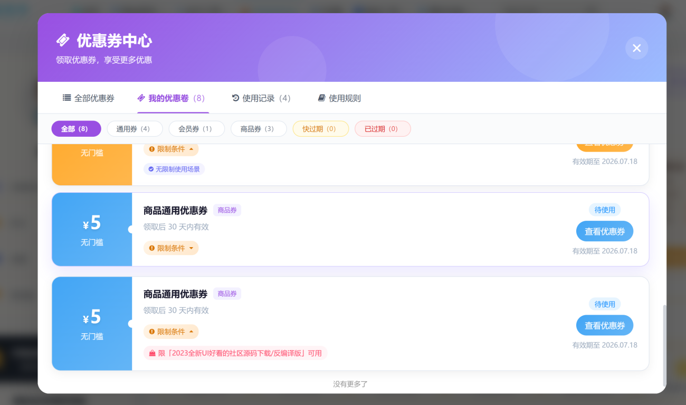Click the ¥5 panel of the middle coupon

click(x=92, y=229)
